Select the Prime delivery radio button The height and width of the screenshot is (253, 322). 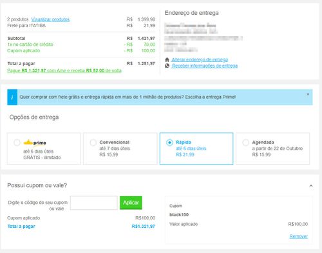[x=17, y=143]
